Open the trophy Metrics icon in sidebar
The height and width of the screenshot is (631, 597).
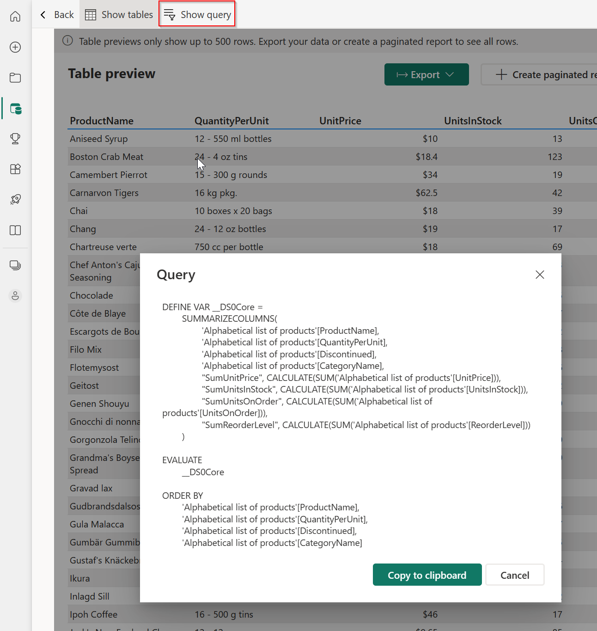pyautogui.click(x=15, y=139)
